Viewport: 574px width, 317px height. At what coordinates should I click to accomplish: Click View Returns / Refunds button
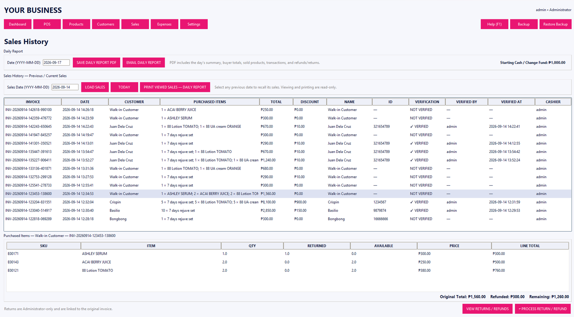488,309
